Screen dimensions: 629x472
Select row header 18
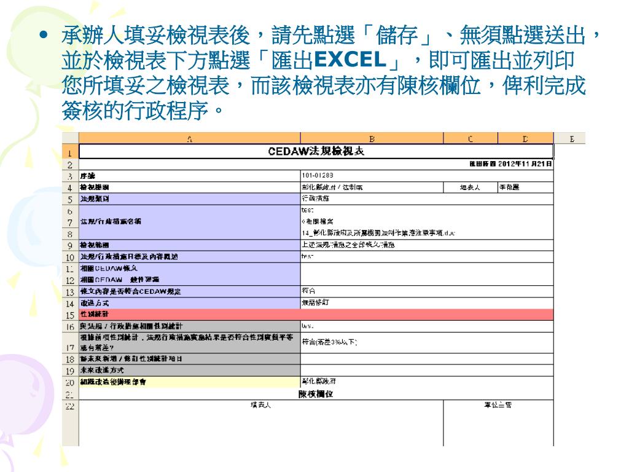click(x=71, y=359)
